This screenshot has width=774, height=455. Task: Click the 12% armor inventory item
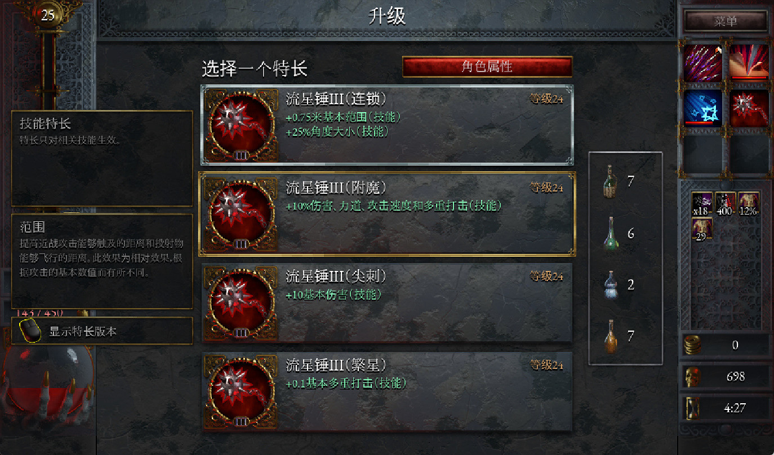pyautogui.click(x=749, y=204)
